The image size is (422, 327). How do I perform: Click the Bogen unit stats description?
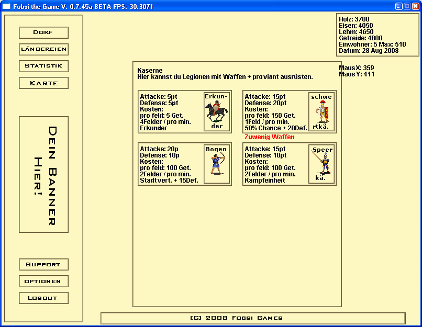[x=169, y=164]
